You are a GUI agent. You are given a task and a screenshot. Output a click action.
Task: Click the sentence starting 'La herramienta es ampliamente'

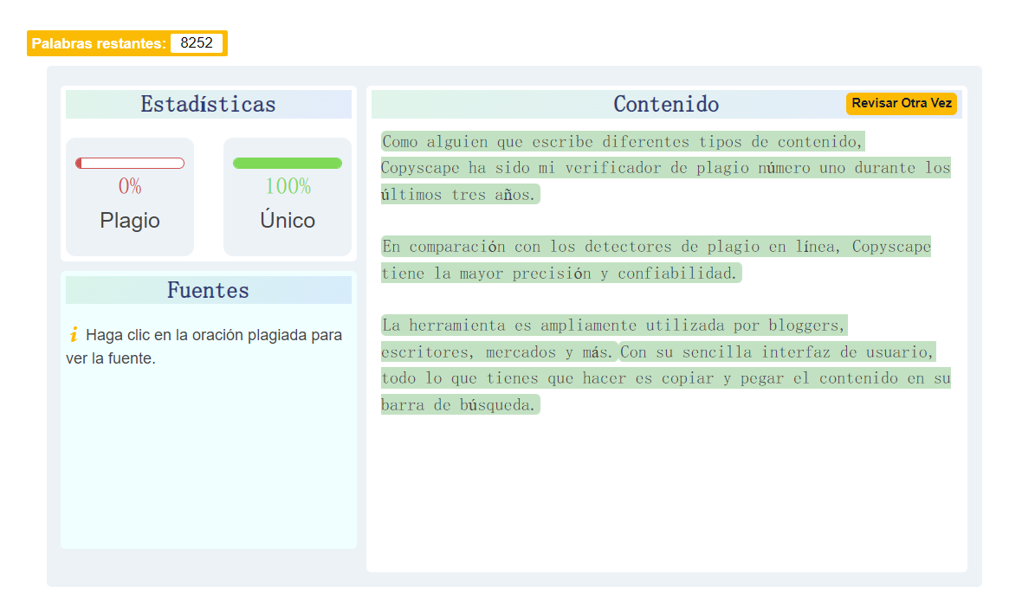pos(614,338)
